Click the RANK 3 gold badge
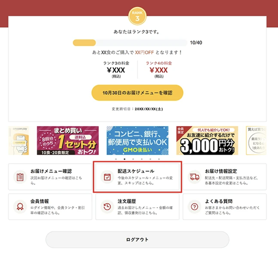 137,16
